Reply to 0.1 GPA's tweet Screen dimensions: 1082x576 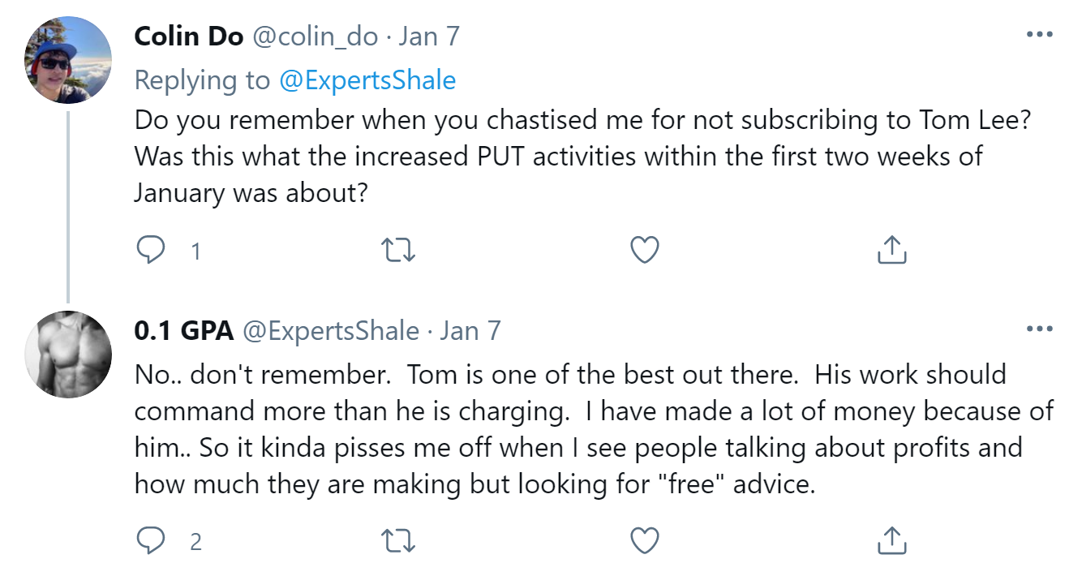(x=151, y=539)
